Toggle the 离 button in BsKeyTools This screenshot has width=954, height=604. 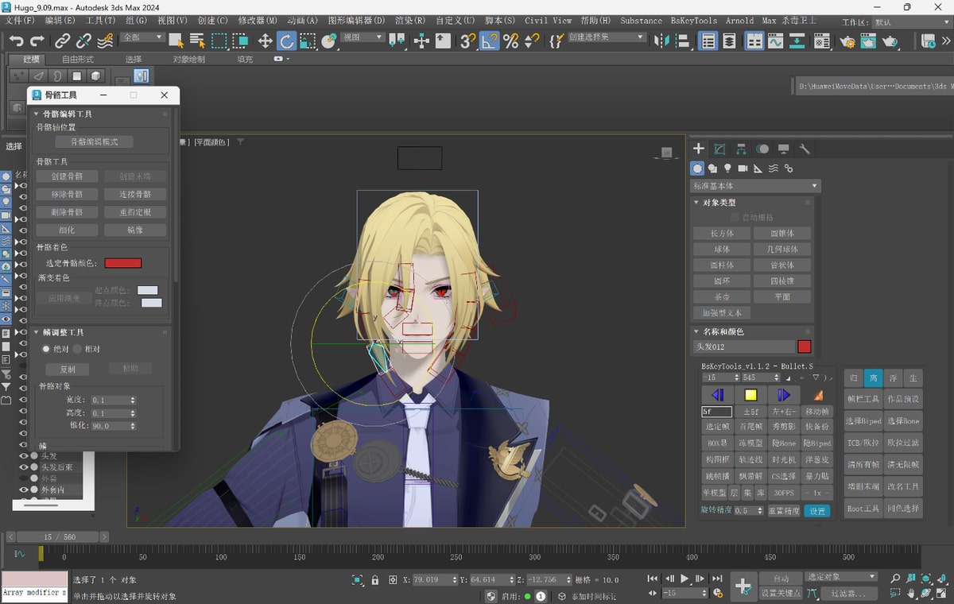[873, 379]
